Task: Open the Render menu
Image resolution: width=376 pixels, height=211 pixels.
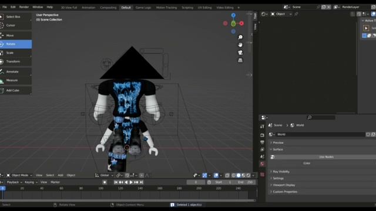Action: coord(24,7)
